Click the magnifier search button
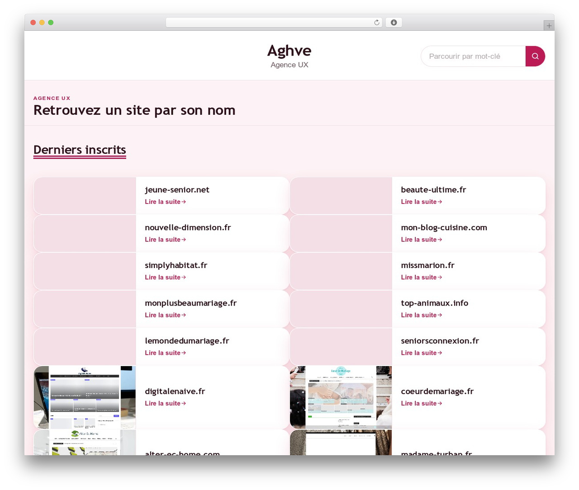 tap(535, 56)
